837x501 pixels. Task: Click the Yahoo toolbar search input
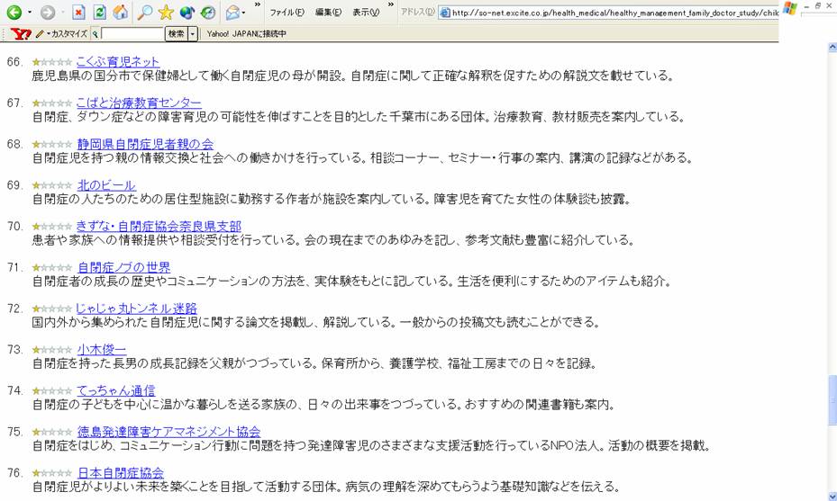coord(132,33)
